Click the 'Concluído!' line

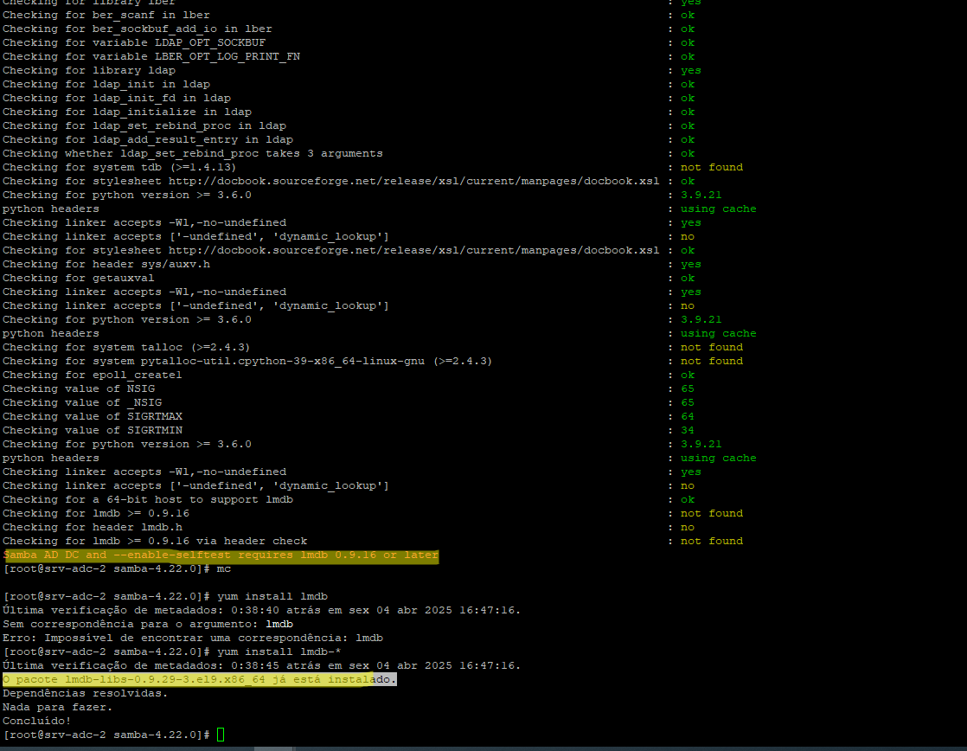37,721
